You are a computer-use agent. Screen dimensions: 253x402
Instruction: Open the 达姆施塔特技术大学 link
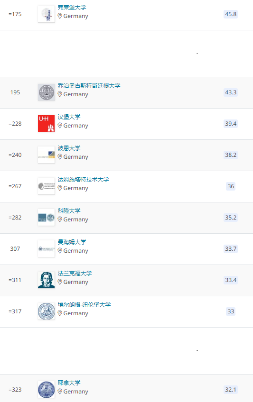pyautogui.click(x=83, y=180)
